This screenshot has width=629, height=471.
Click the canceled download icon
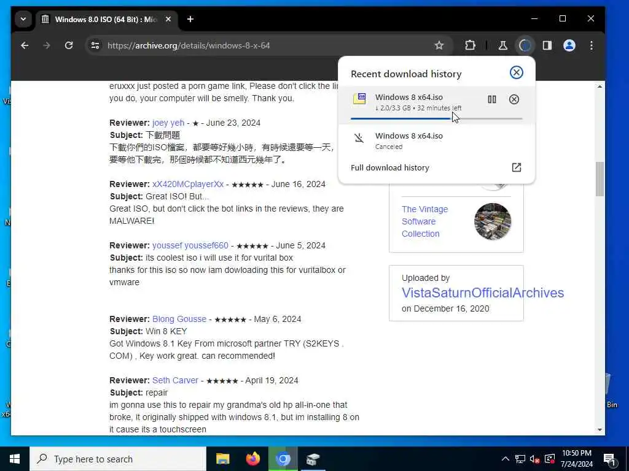pyautogui.click(x=359, y=138)
